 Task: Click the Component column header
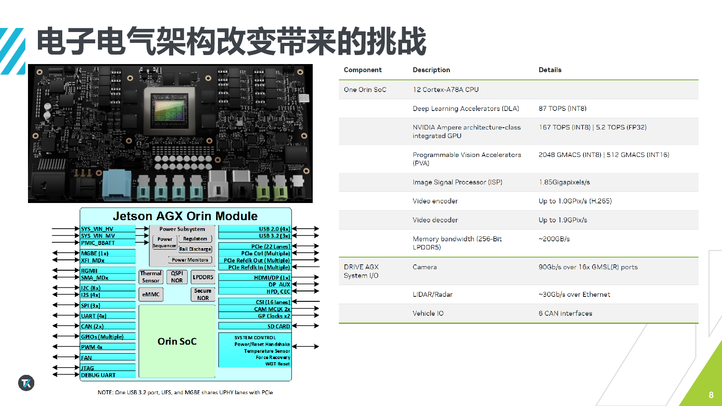point(363,70)
